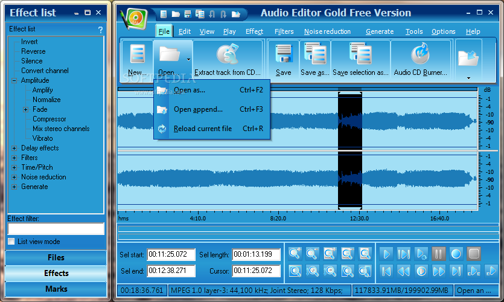Select Mix stereo channels effect
Viewport: 504px width, 302px height.
(x=61, y=129)
